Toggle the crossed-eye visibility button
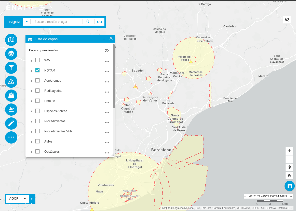 tap(287, 20)
